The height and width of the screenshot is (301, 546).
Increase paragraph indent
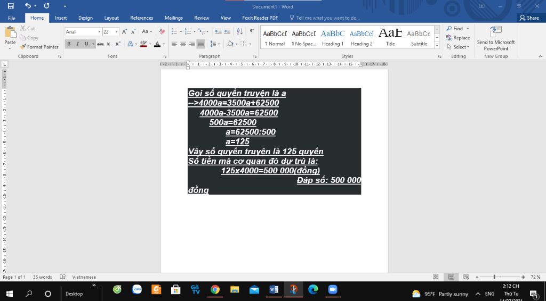[x=227, y=31]
